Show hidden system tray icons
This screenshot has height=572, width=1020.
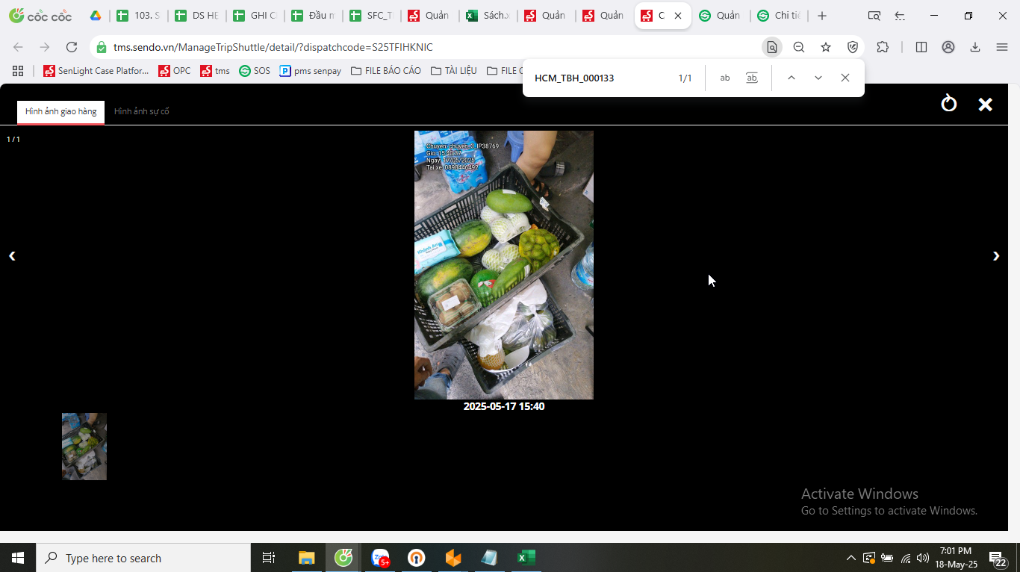point(850,558)
